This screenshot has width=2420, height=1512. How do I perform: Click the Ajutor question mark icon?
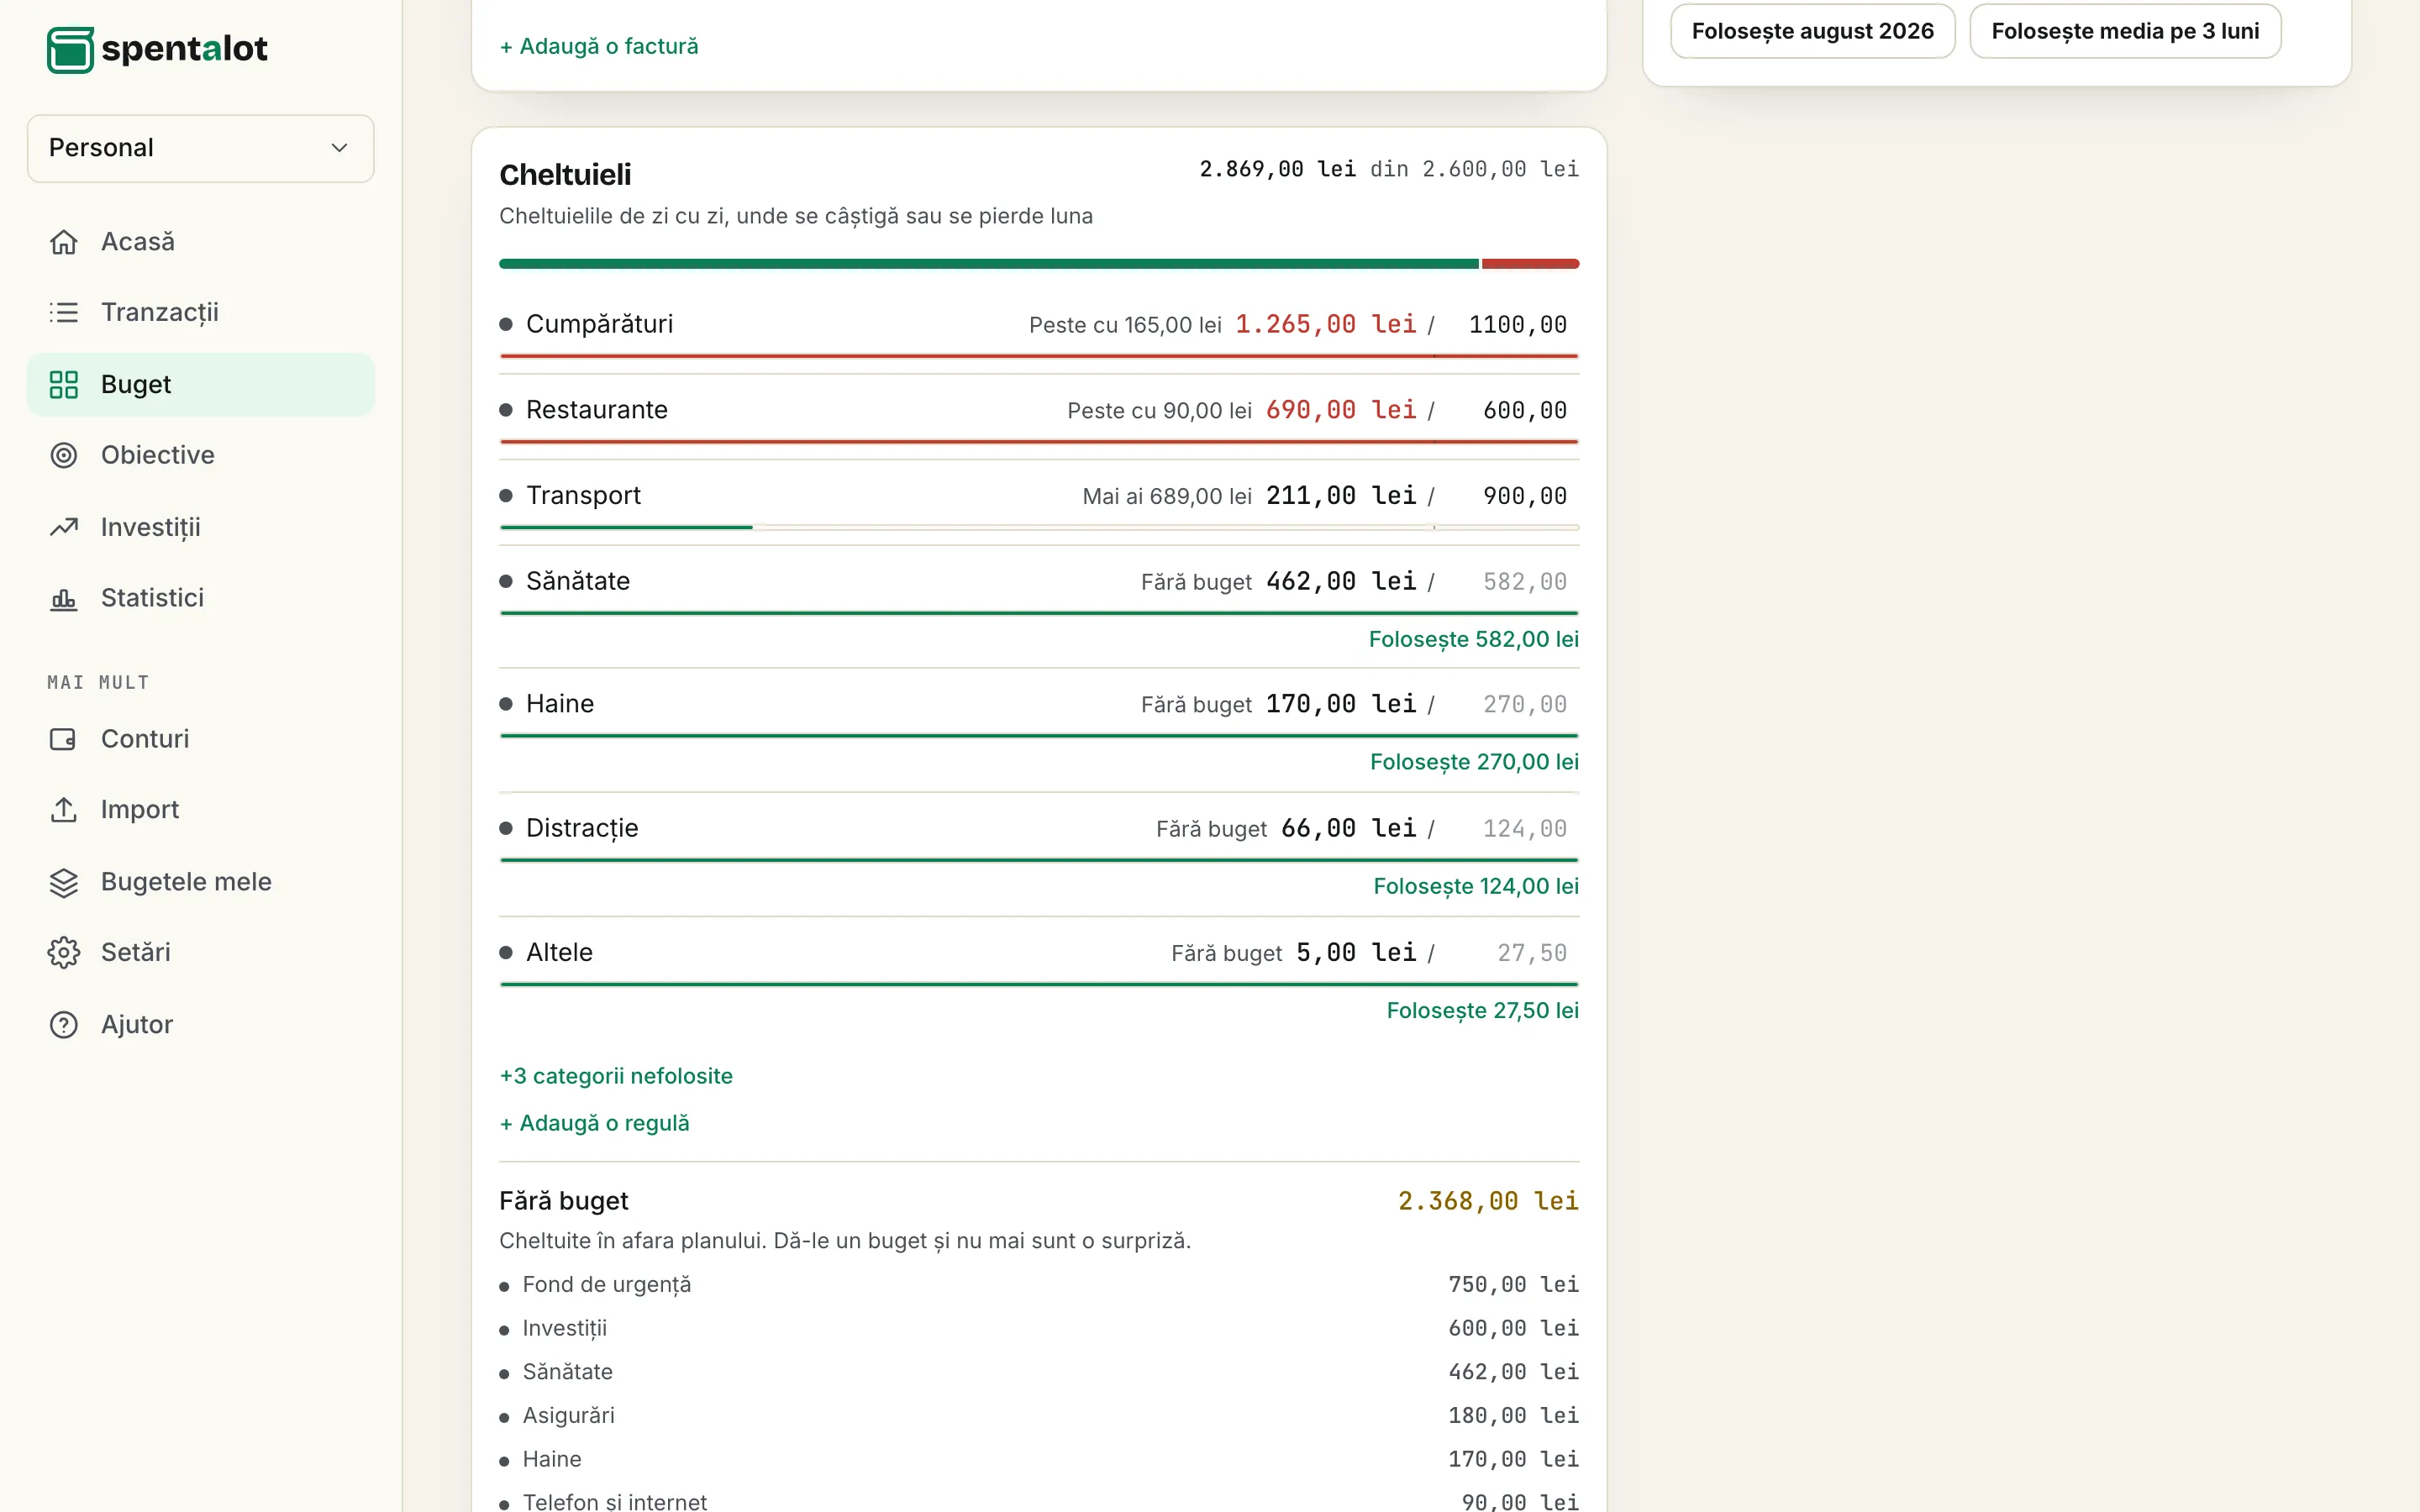click(64, 1025)
